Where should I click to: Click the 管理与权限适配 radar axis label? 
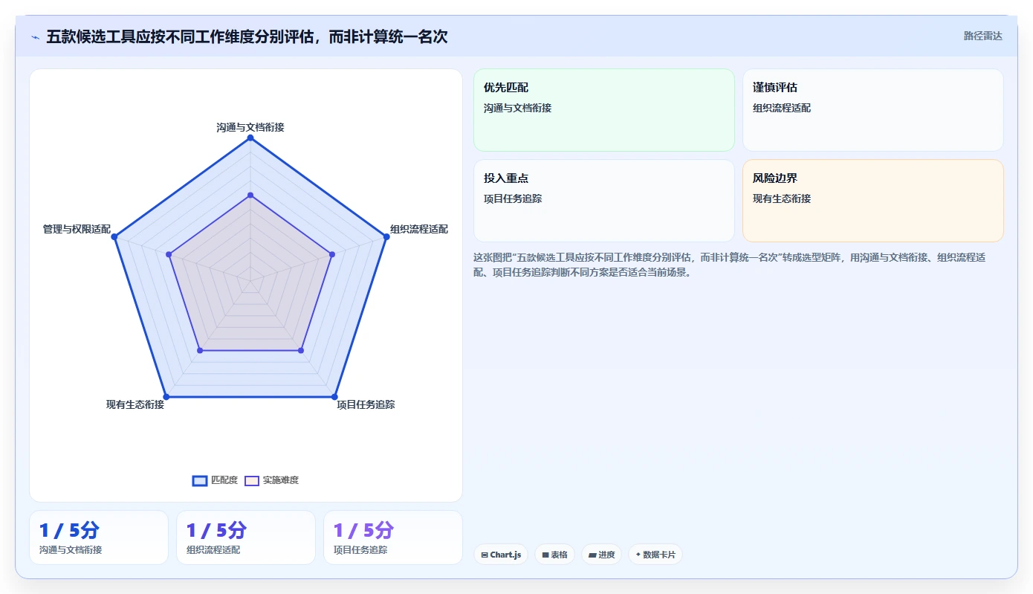(x=77, y=229)
